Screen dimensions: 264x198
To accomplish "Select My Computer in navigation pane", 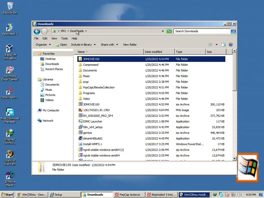I will click(x=48, y=110).
